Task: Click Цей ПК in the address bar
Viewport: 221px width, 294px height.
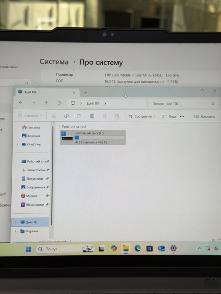Action: click(x=93, y=103)
